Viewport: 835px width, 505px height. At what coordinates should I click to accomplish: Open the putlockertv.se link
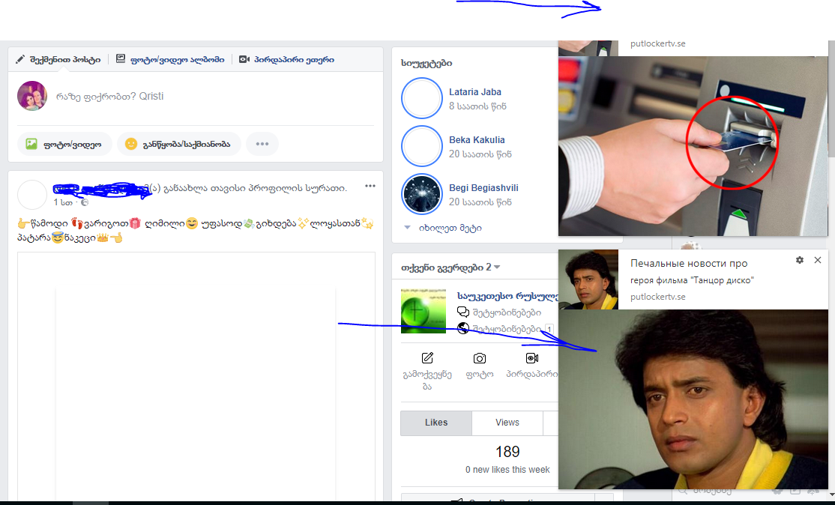(x=660, y=296)
